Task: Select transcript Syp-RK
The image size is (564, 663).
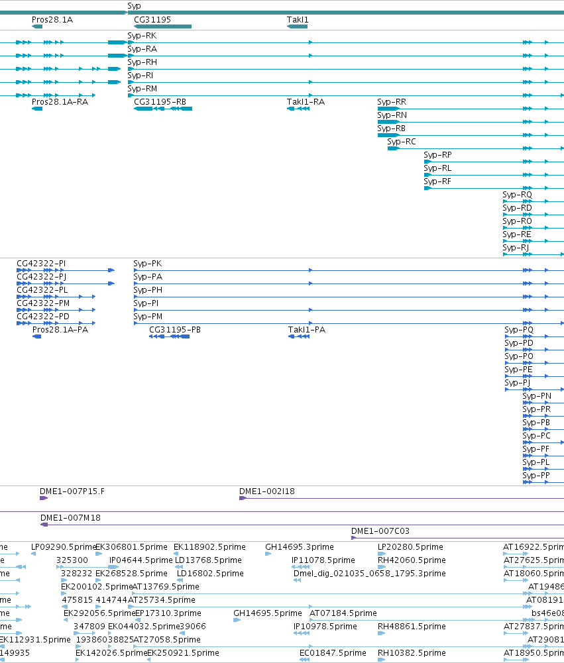Action: click(142, 36)
